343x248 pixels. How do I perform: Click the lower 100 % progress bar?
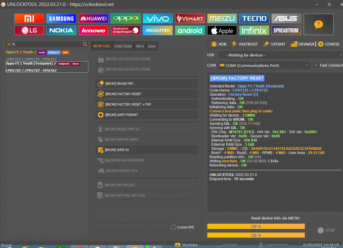(x=256, y=235)
